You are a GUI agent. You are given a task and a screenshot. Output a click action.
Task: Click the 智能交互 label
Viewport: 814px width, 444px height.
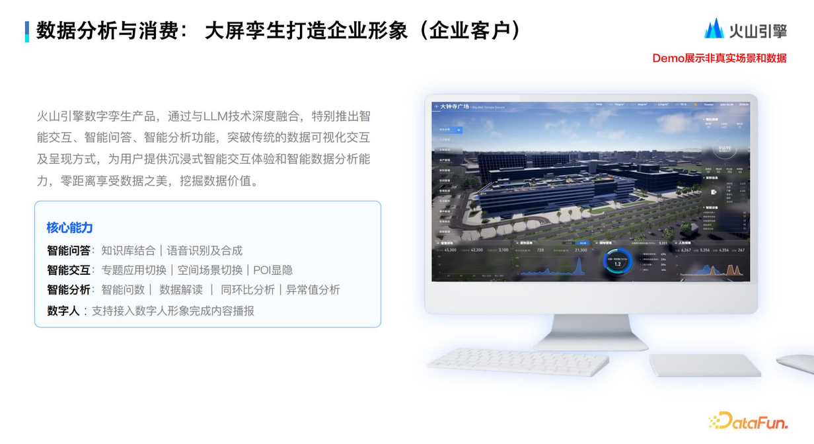(68, 270)
